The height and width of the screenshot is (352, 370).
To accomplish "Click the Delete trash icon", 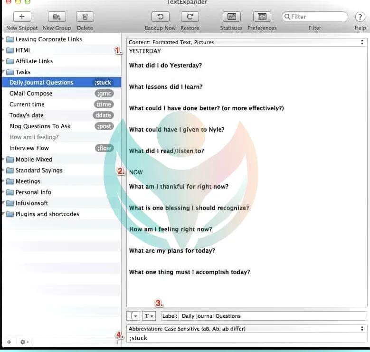I will pos(85,17).
